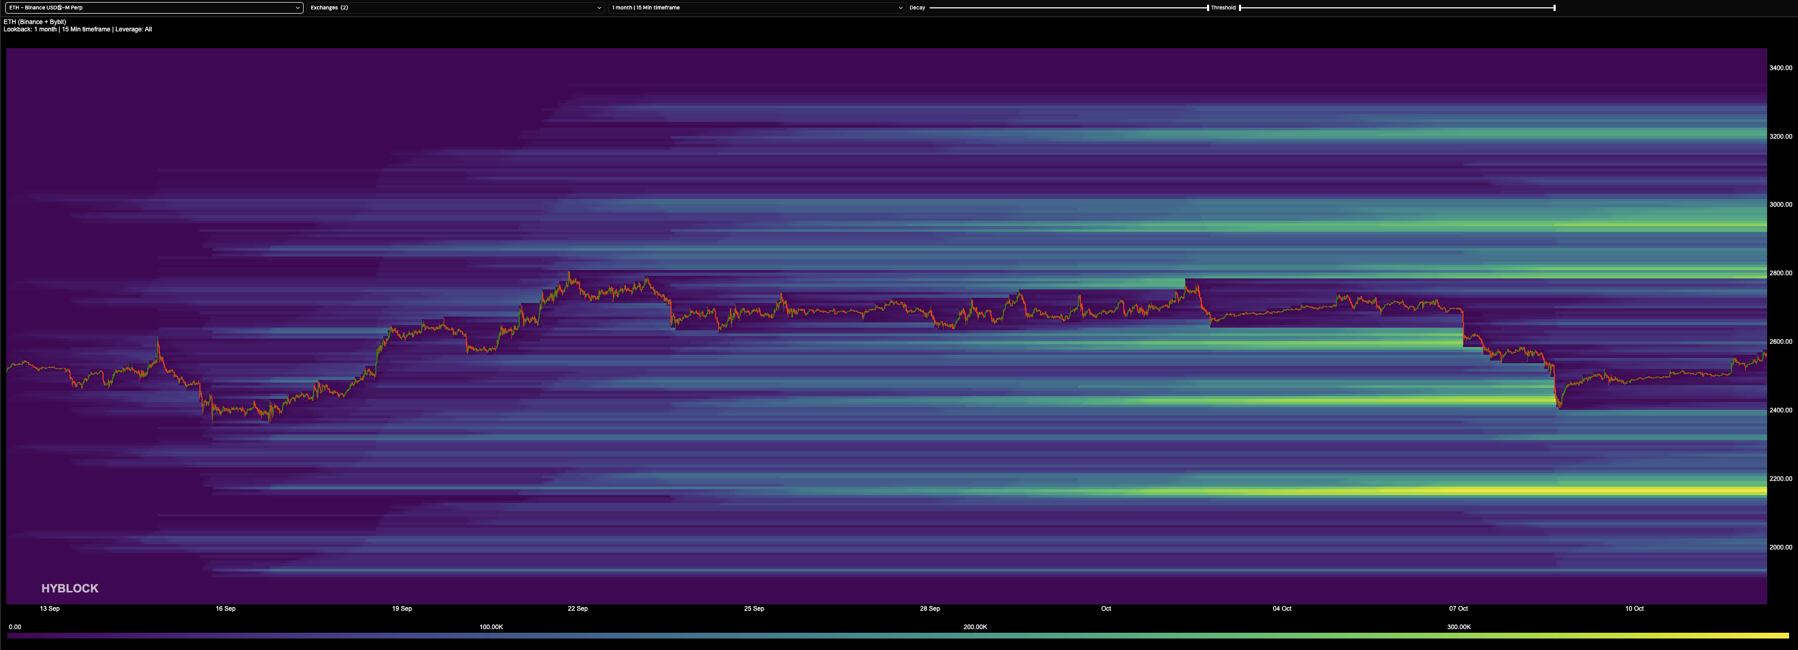Viewport: 1798px width, 650px height.
Task: Click the Lookback and Leverage subtitle line
Action: click(77, 29)
